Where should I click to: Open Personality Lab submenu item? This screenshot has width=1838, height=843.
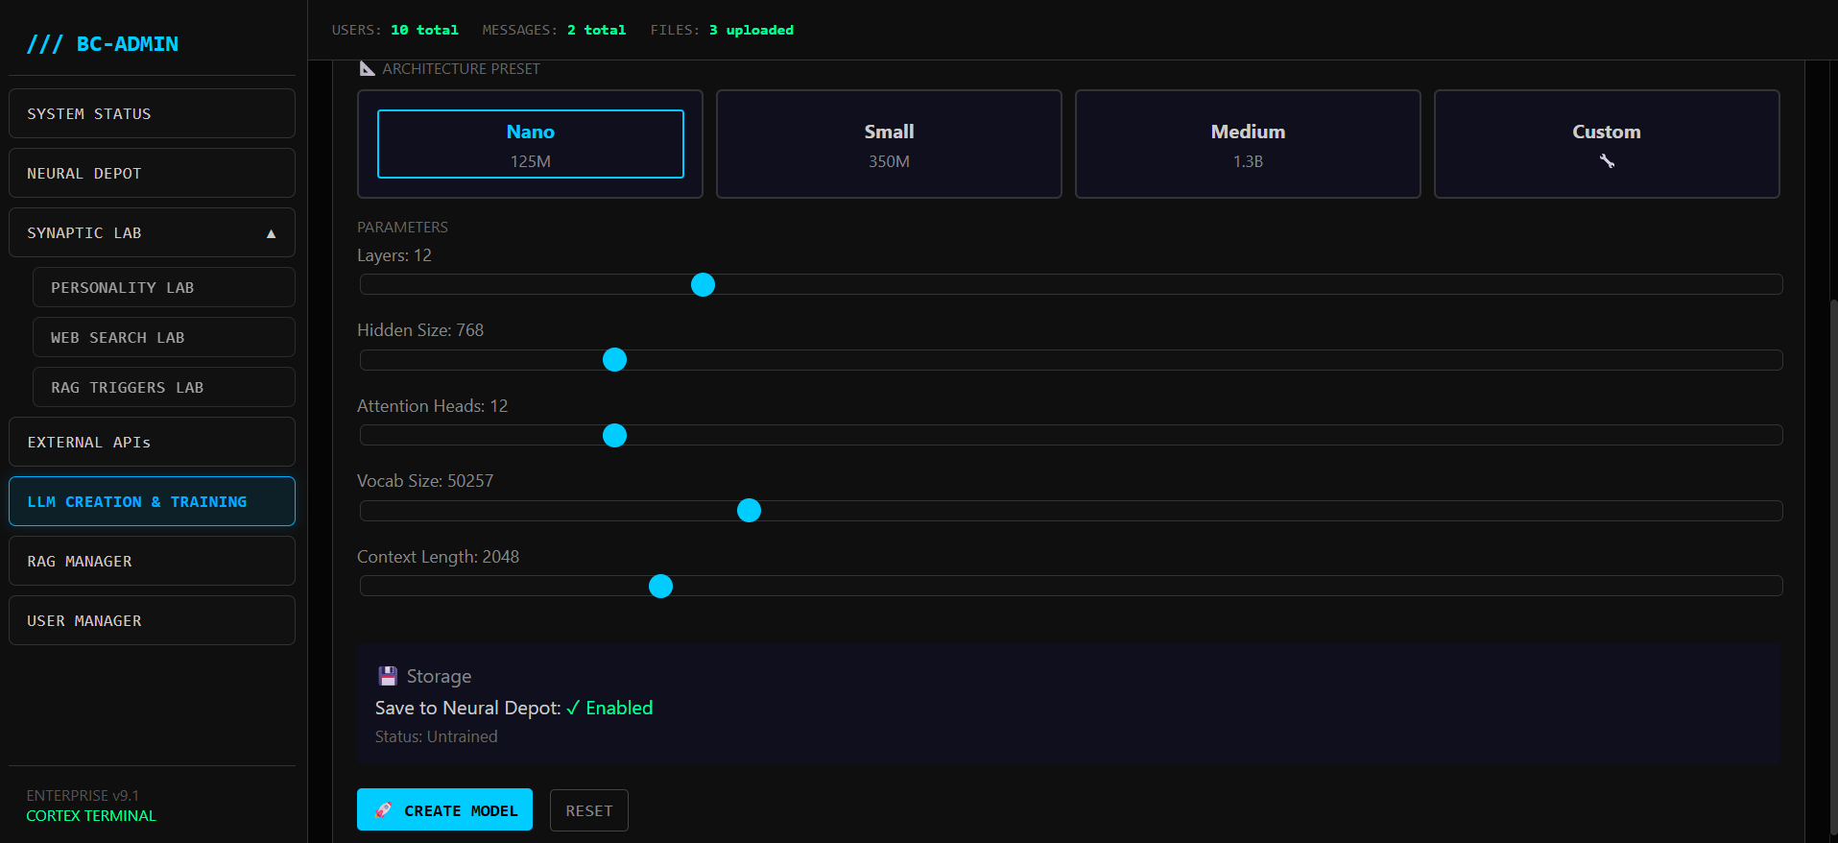163,287
